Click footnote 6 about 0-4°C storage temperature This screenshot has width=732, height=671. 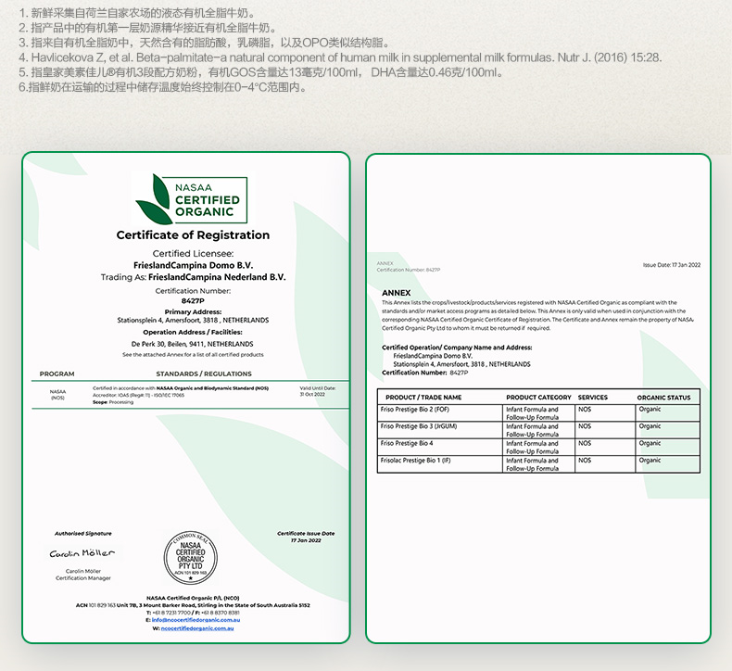[x=163, y=87]
